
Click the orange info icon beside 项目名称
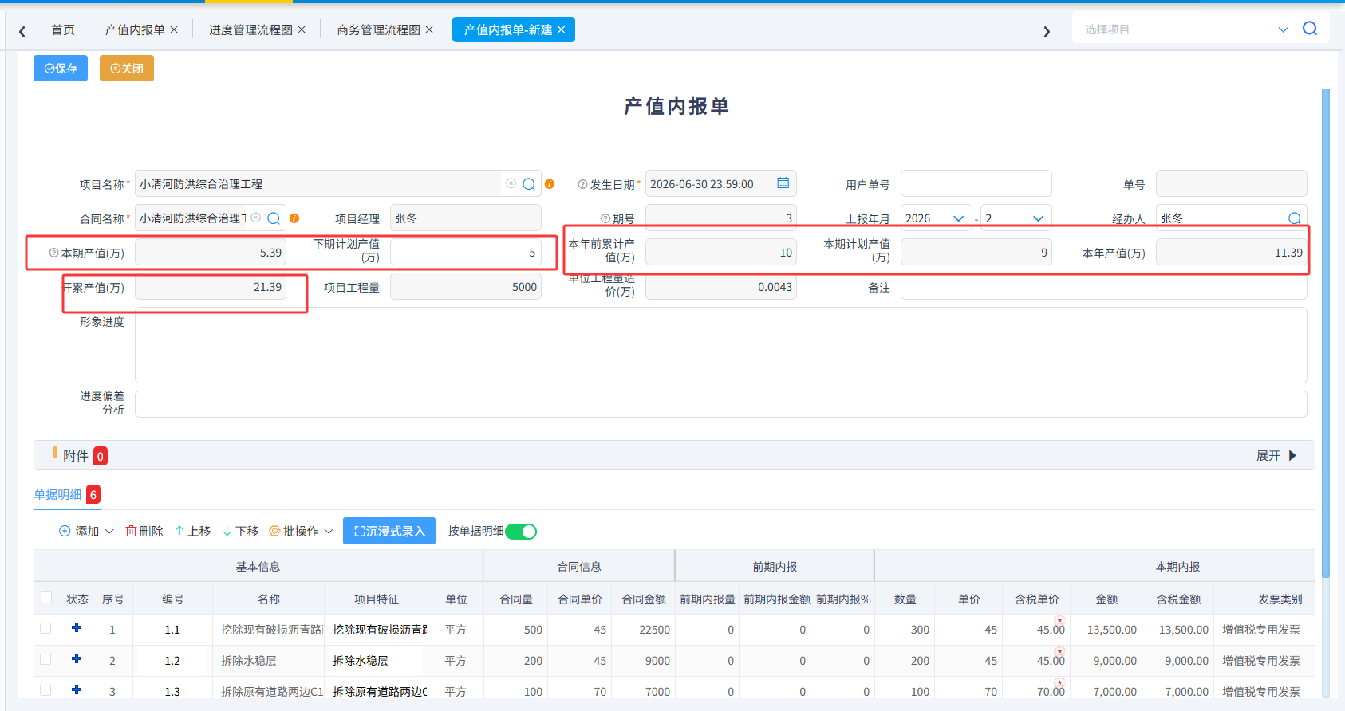pos(550,184)
